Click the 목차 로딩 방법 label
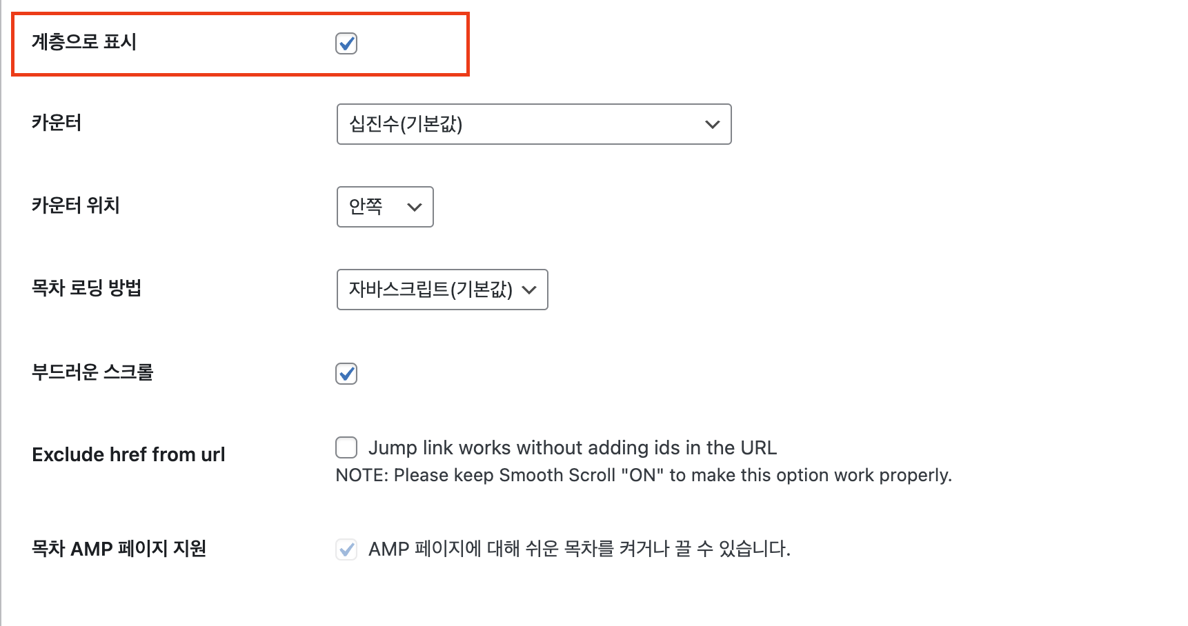The image size is (1188, 626). coord(88,288)
